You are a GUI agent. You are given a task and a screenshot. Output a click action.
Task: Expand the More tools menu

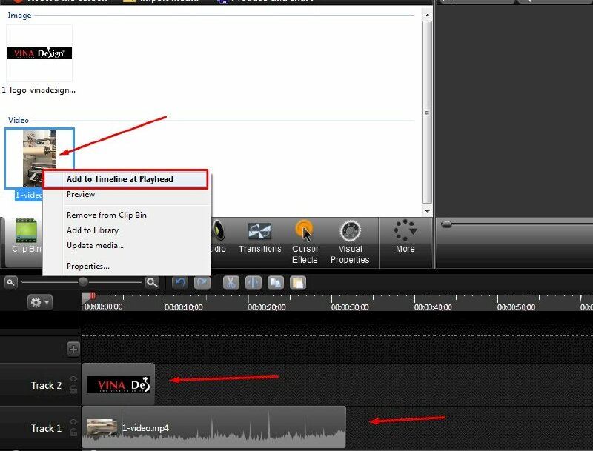tap(405, 236)
